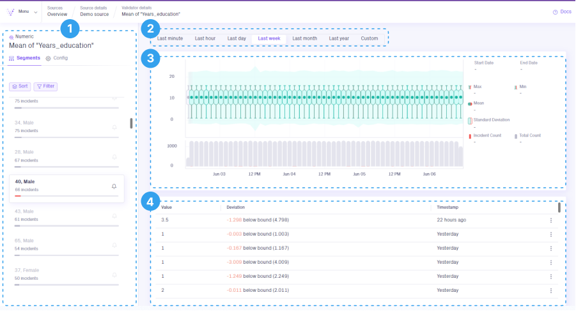Select Custom time range

tap(369, 38)
